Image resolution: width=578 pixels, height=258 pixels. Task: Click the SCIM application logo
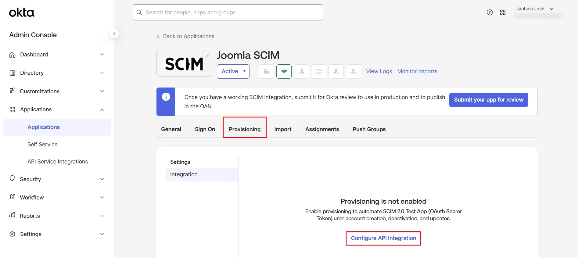click(184, 64)
